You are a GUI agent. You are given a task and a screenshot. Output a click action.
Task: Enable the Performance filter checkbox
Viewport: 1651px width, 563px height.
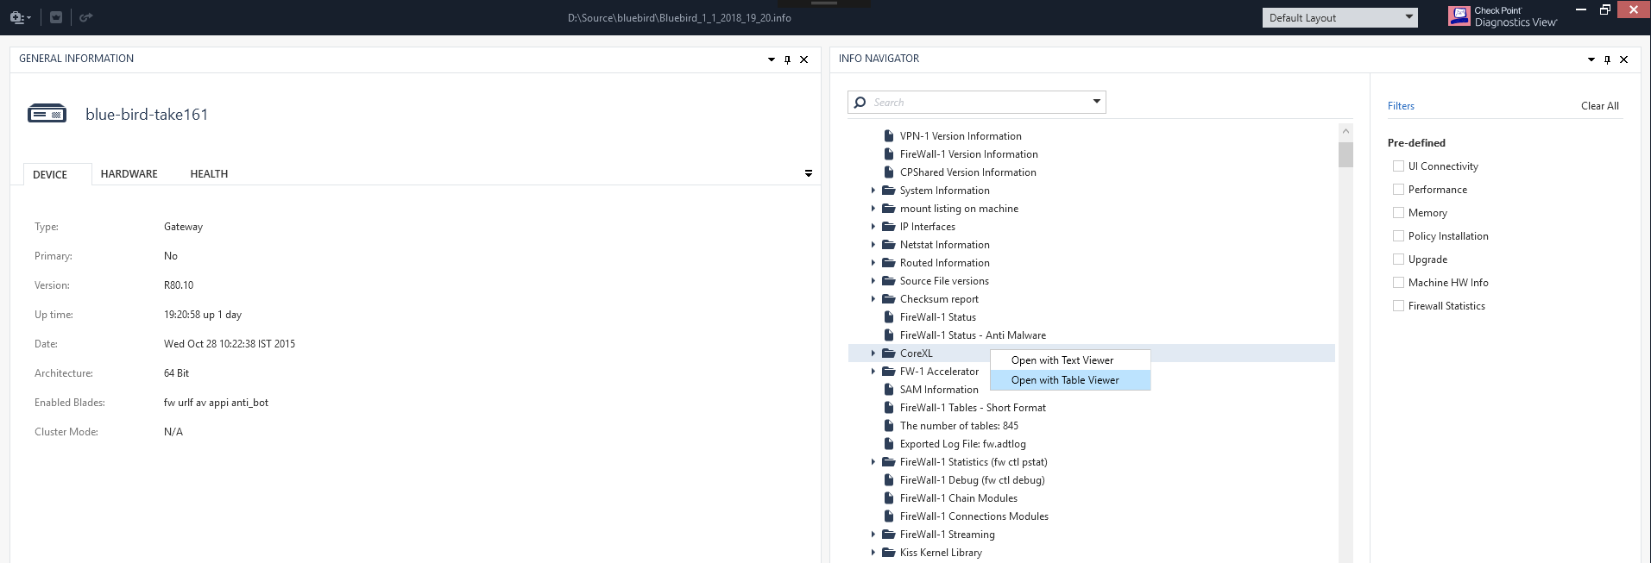pos(1398,190)
